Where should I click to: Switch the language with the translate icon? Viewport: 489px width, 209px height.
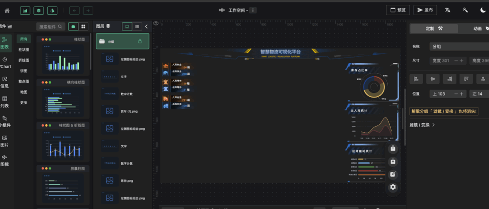(x=447, y=10)
